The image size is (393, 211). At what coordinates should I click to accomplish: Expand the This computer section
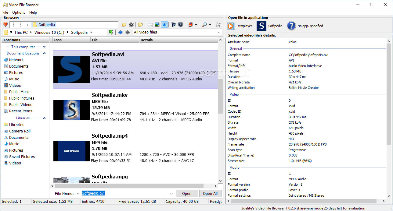[44, 47]
